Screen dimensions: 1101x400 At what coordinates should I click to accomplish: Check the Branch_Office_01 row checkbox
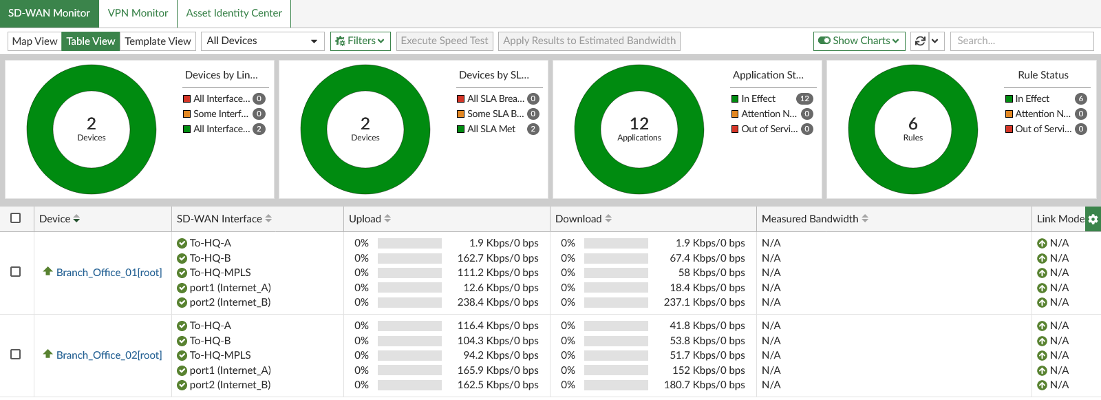(16, 272)
